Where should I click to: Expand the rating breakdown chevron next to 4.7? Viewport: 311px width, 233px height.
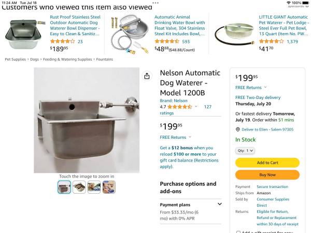tap(196, 107)
